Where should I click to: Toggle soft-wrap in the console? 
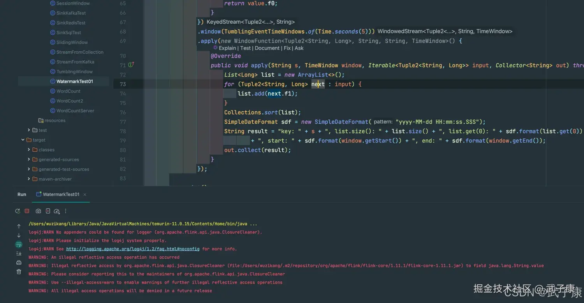pos(19,245)
